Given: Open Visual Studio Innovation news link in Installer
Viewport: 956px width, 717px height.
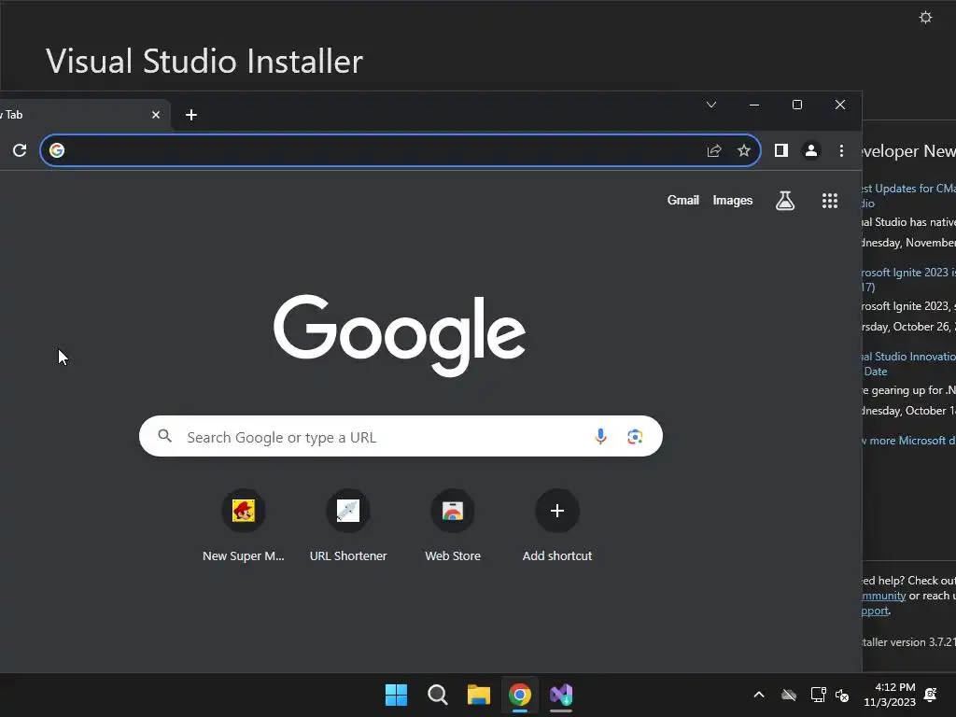Looking at the screenshot, I should click(x=908, y=363).
